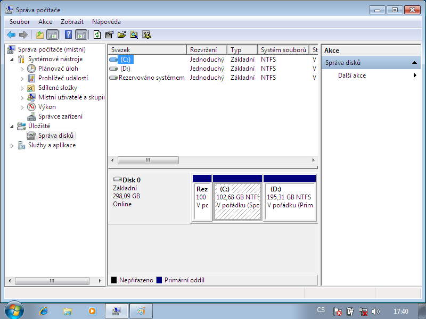This screenshot has height=319, width=426.
Task: Expand the Služby a aplikace node
Action: 13,145
